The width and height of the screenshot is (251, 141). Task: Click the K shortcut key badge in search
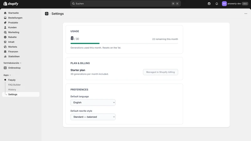[177, 3]
